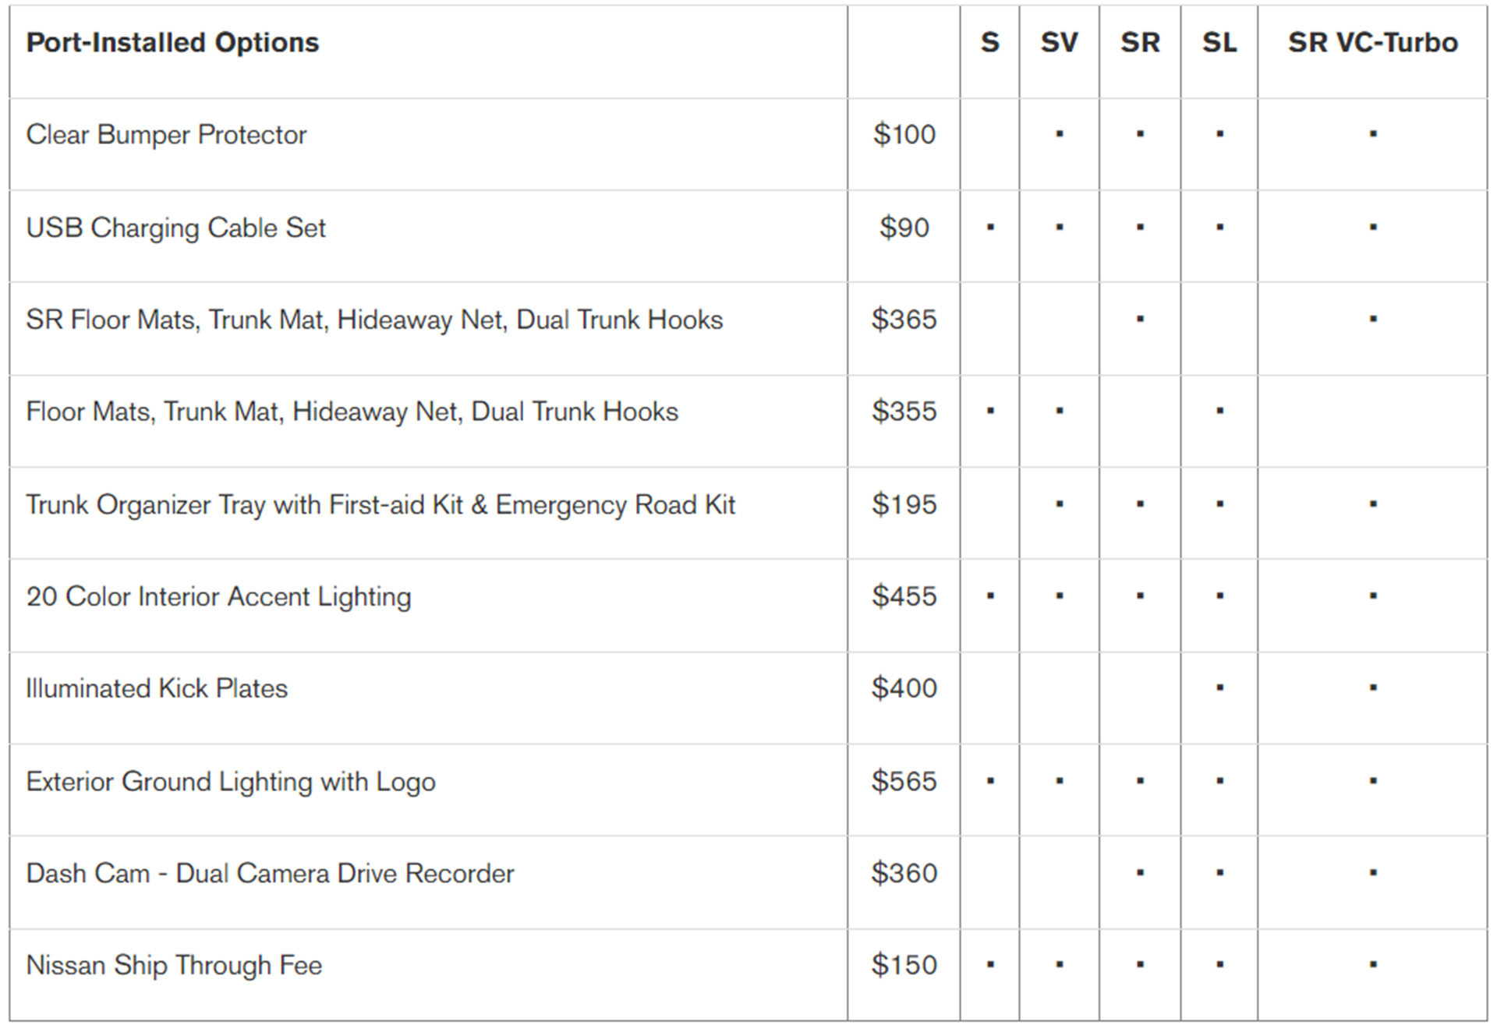Select the Dash Cam Dual Camera Drive Recorder
The width and height of the screenshot is (1497, 1032).
(x=270, y=873)
